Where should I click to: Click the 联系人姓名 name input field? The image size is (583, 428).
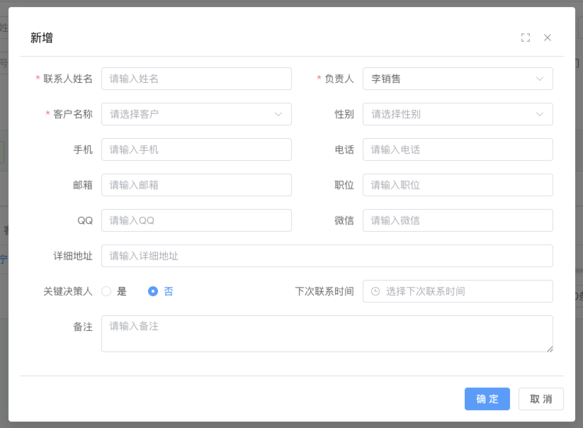tap(196, 79)
